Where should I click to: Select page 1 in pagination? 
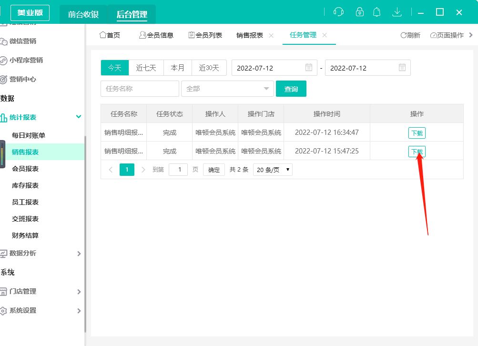(x=127, y=170)
